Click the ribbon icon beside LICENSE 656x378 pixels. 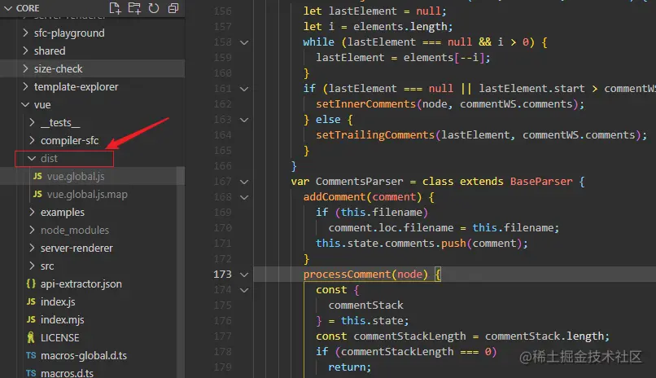tap(31, 337)
